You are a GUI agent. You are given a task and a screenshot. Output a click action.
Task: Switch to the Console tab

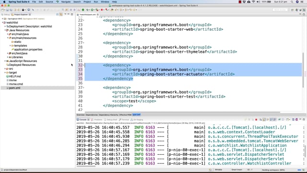click(83, 120)
